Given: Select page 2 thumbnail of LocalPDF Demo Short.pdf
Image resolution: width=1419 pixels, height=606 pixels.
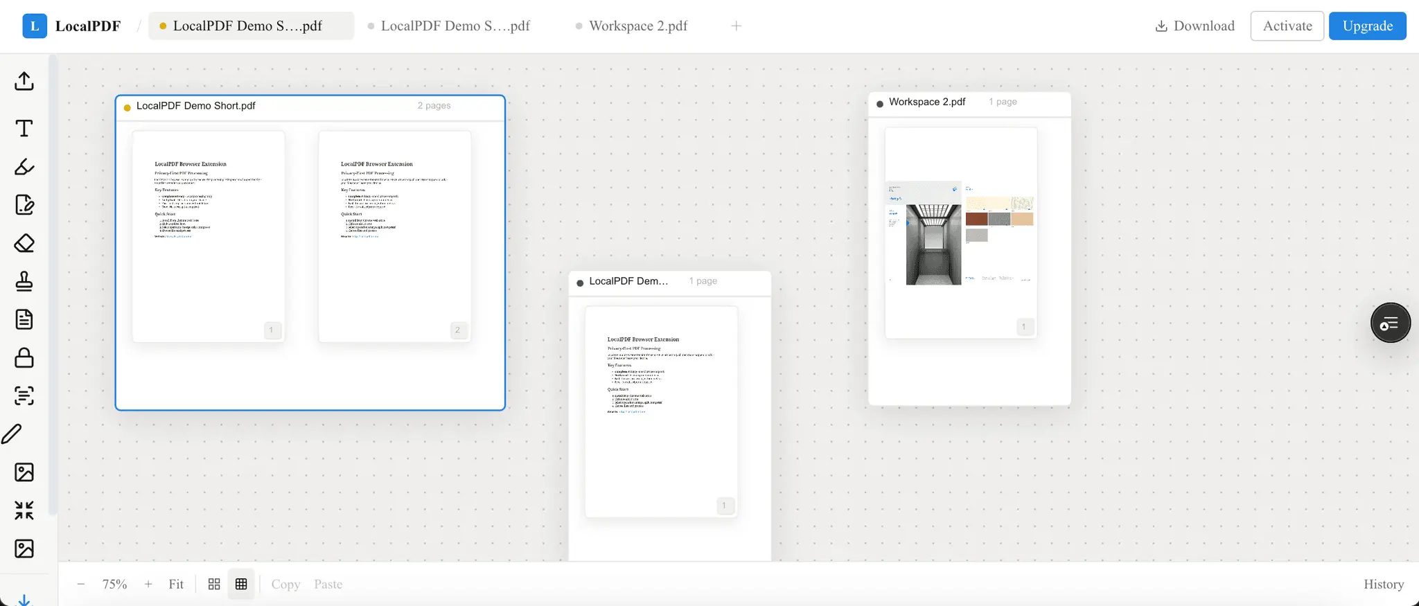Looking at the screenshot, I should [x=395, y=236].
